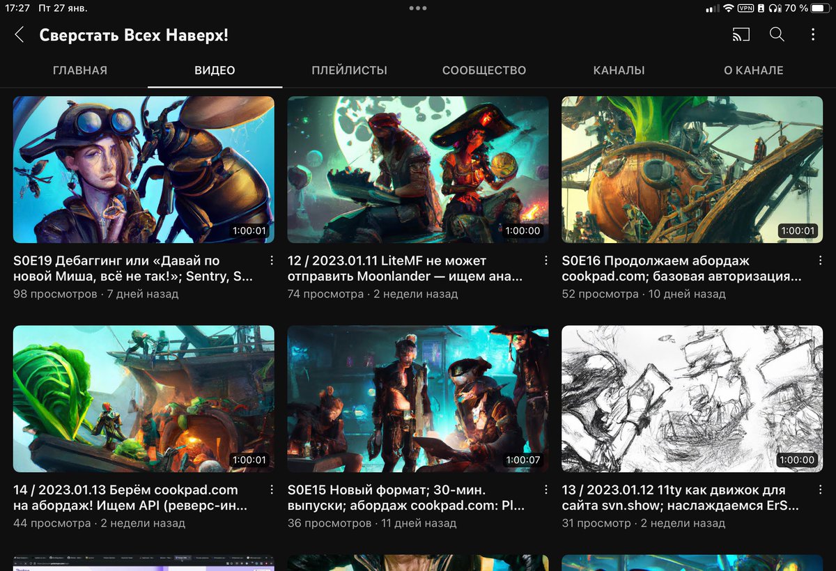Open channel search with the magnifier icon
This screenshot has width=836, height=571.
tap(777, 34)
